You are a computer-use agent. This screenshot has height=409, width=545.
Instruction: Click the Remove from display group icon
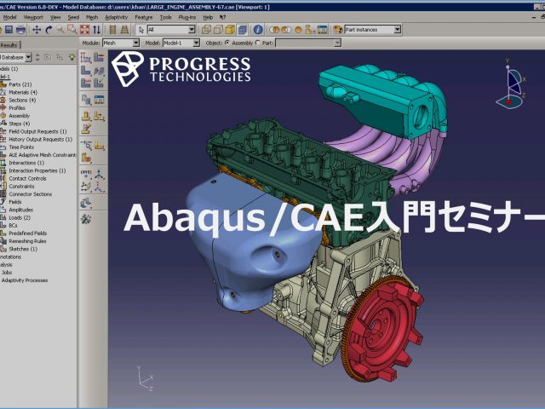point(286,30)
